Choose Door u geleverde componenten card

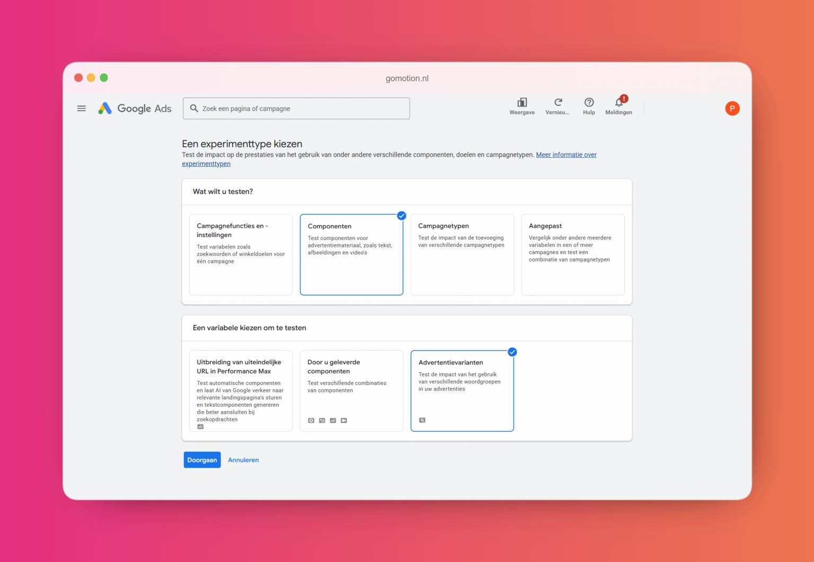click(351, 390)
